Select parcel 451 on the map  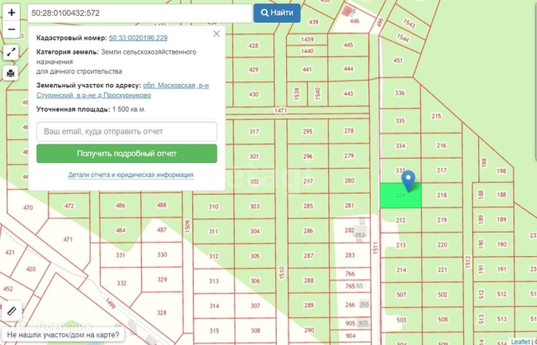398,60
